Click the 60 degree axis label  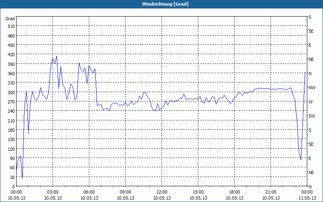tap(13, 168)
